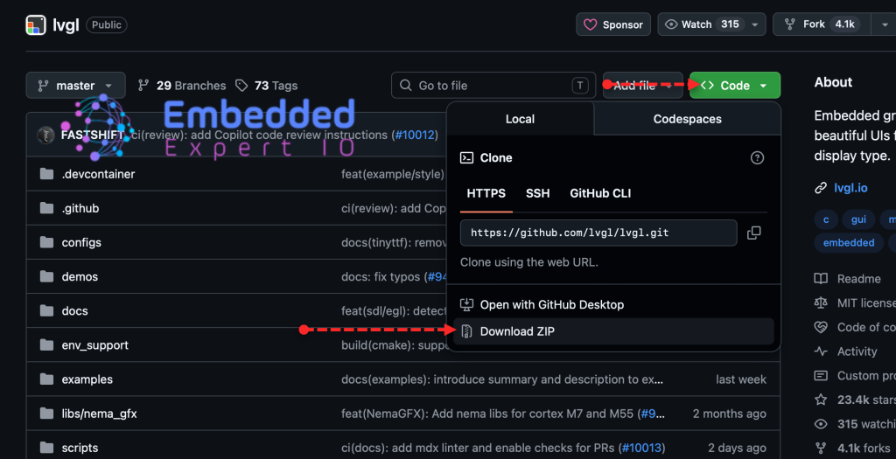Click the Tags icon next to 73 Tags
The image size is (896, 459).
pos(242,86)
